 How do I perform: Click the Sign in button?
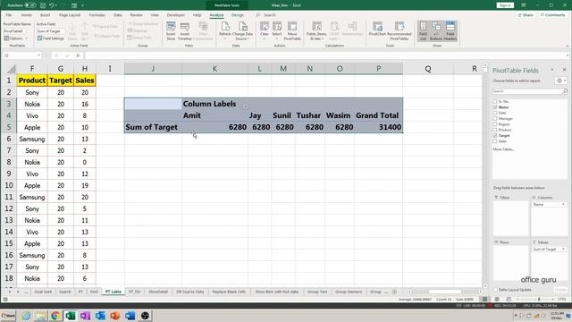(505, 5)
